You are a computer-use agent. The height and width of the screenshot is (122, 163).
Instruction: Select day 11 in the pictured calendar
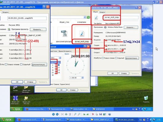click(59, 68)
